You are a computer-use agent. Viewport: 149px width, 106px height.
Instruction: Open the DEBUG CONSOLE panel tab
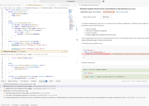point(13,81)
